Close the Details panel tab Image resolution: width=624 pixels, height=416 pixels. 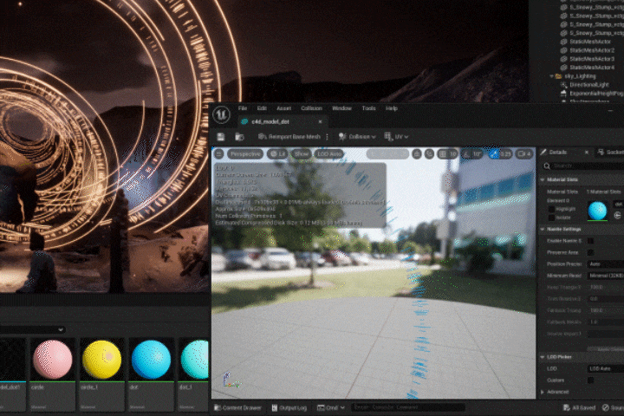[587, 152]
